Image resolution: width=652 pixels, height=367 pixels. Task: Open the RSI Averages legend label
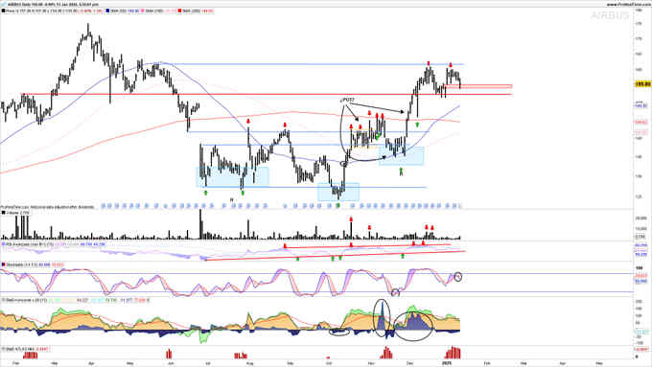[x=30, y=244]
